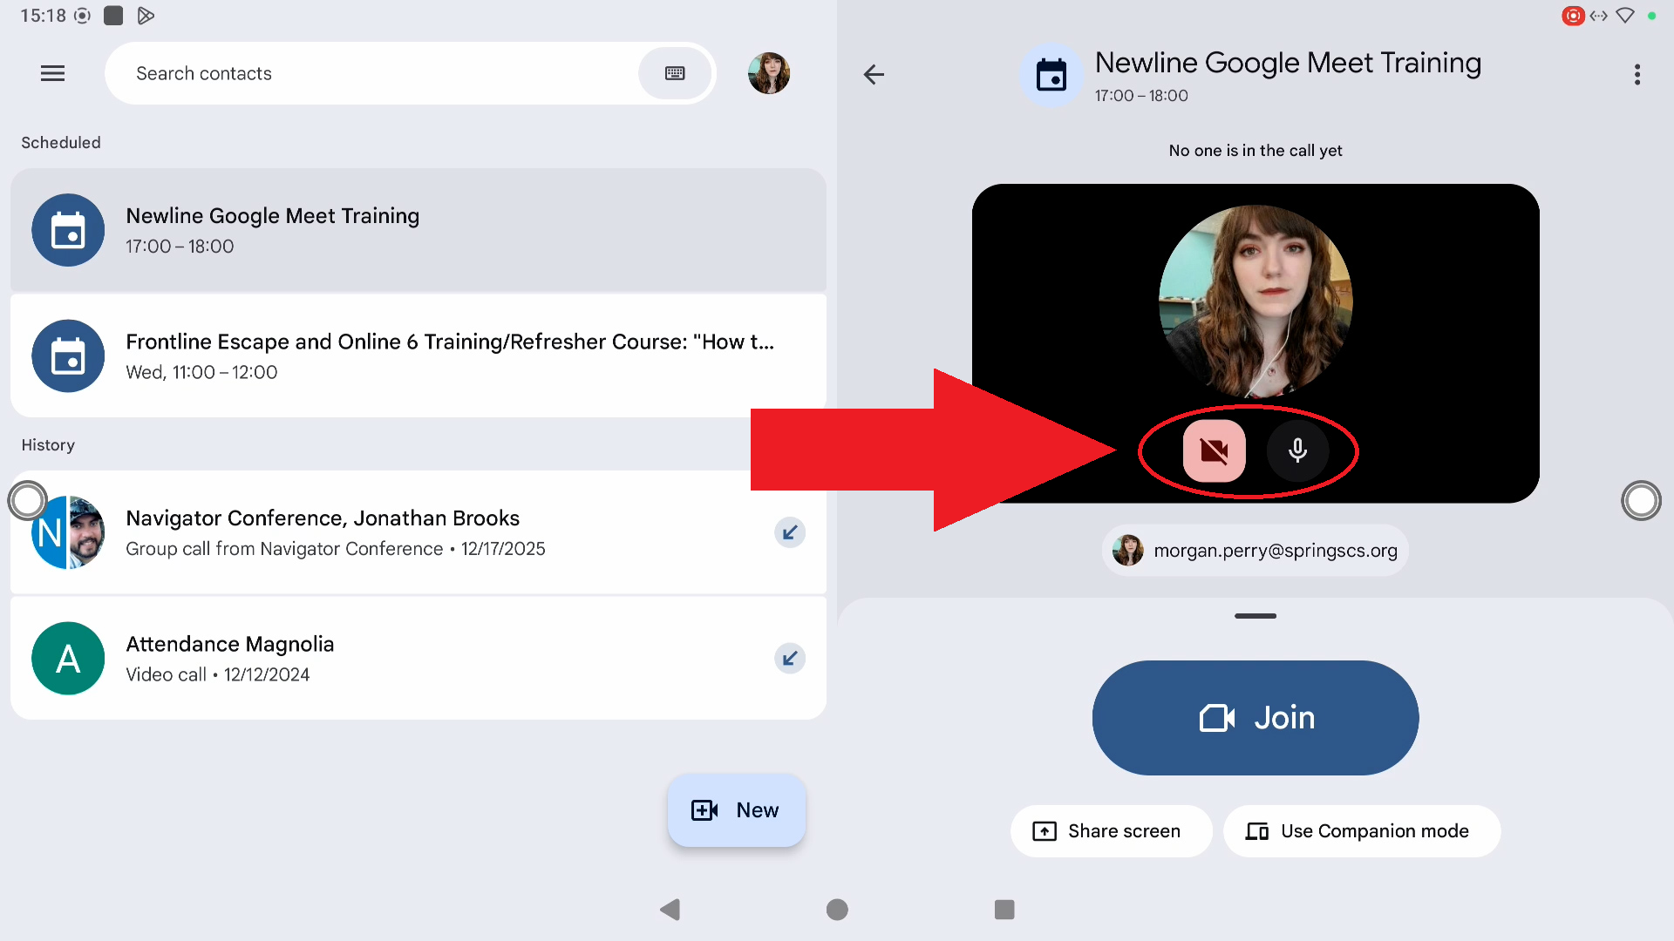The height and width of the screenshot is (941, 1674).
Task: Go back using the back arrow
Action: click(x=874, y=75)
